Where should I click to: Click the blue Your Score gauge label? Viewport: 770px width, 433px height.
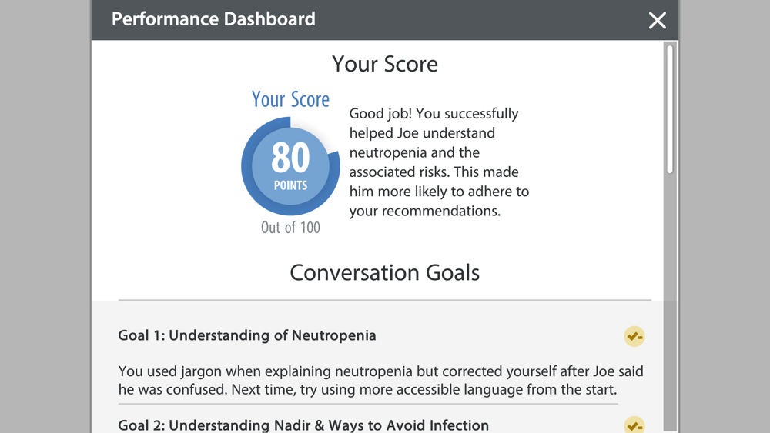(x=291, y=99)
